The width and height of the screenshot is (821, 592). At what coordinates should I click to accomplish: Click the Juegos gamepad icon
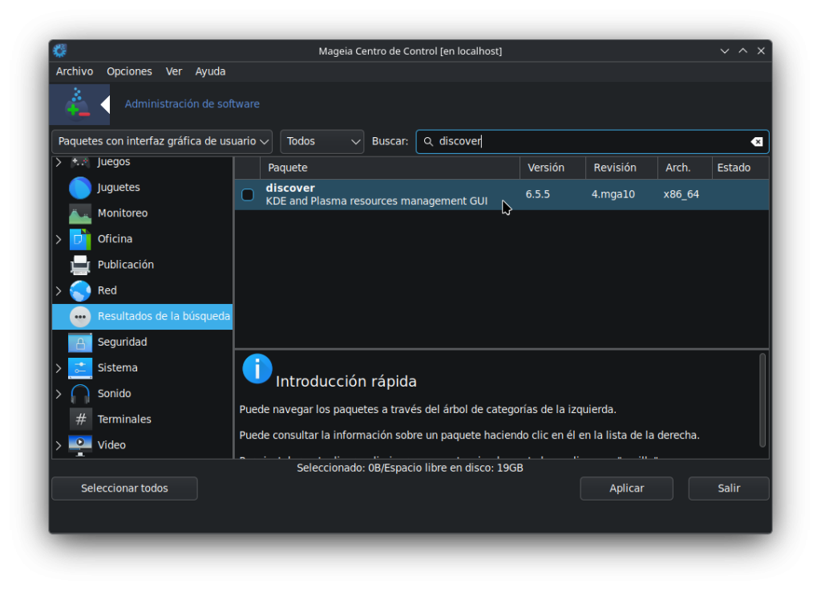(x=80, y=161)
